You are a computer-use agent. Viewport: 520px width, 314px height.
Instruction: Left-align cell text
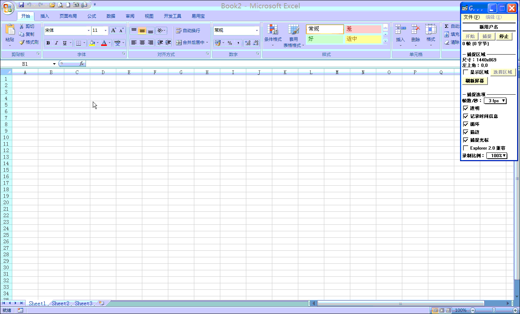pos(134,43)
